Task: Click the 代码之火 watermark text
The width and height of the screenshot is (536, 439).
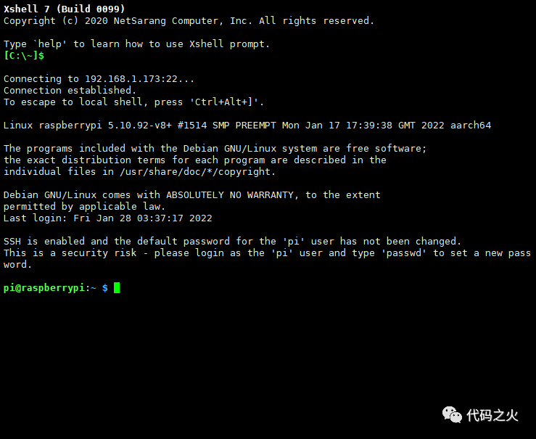Action: click(x=492, y=415)
